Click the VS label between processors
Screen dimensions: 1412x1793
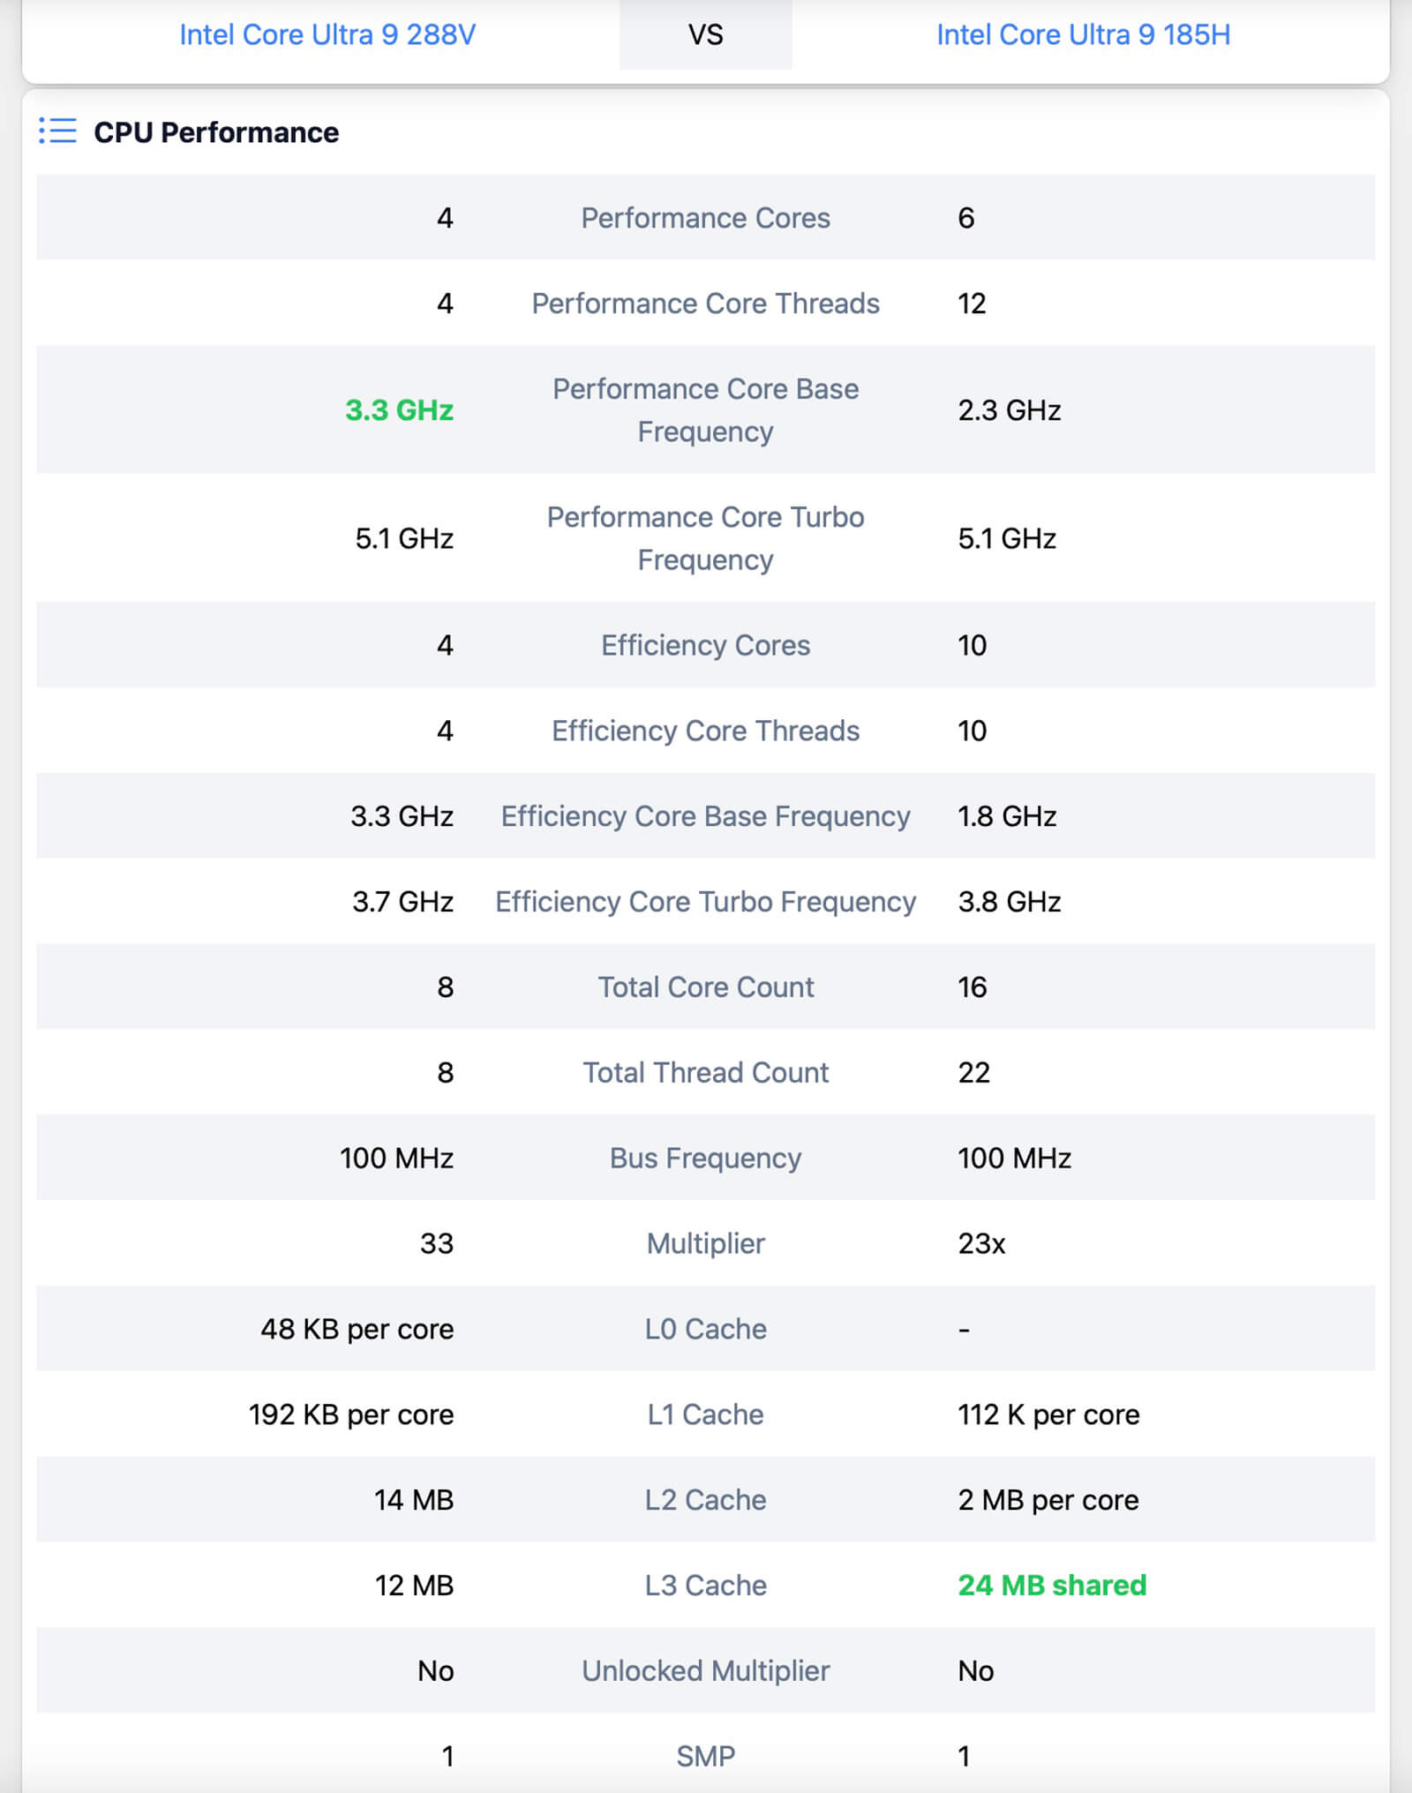705,34
